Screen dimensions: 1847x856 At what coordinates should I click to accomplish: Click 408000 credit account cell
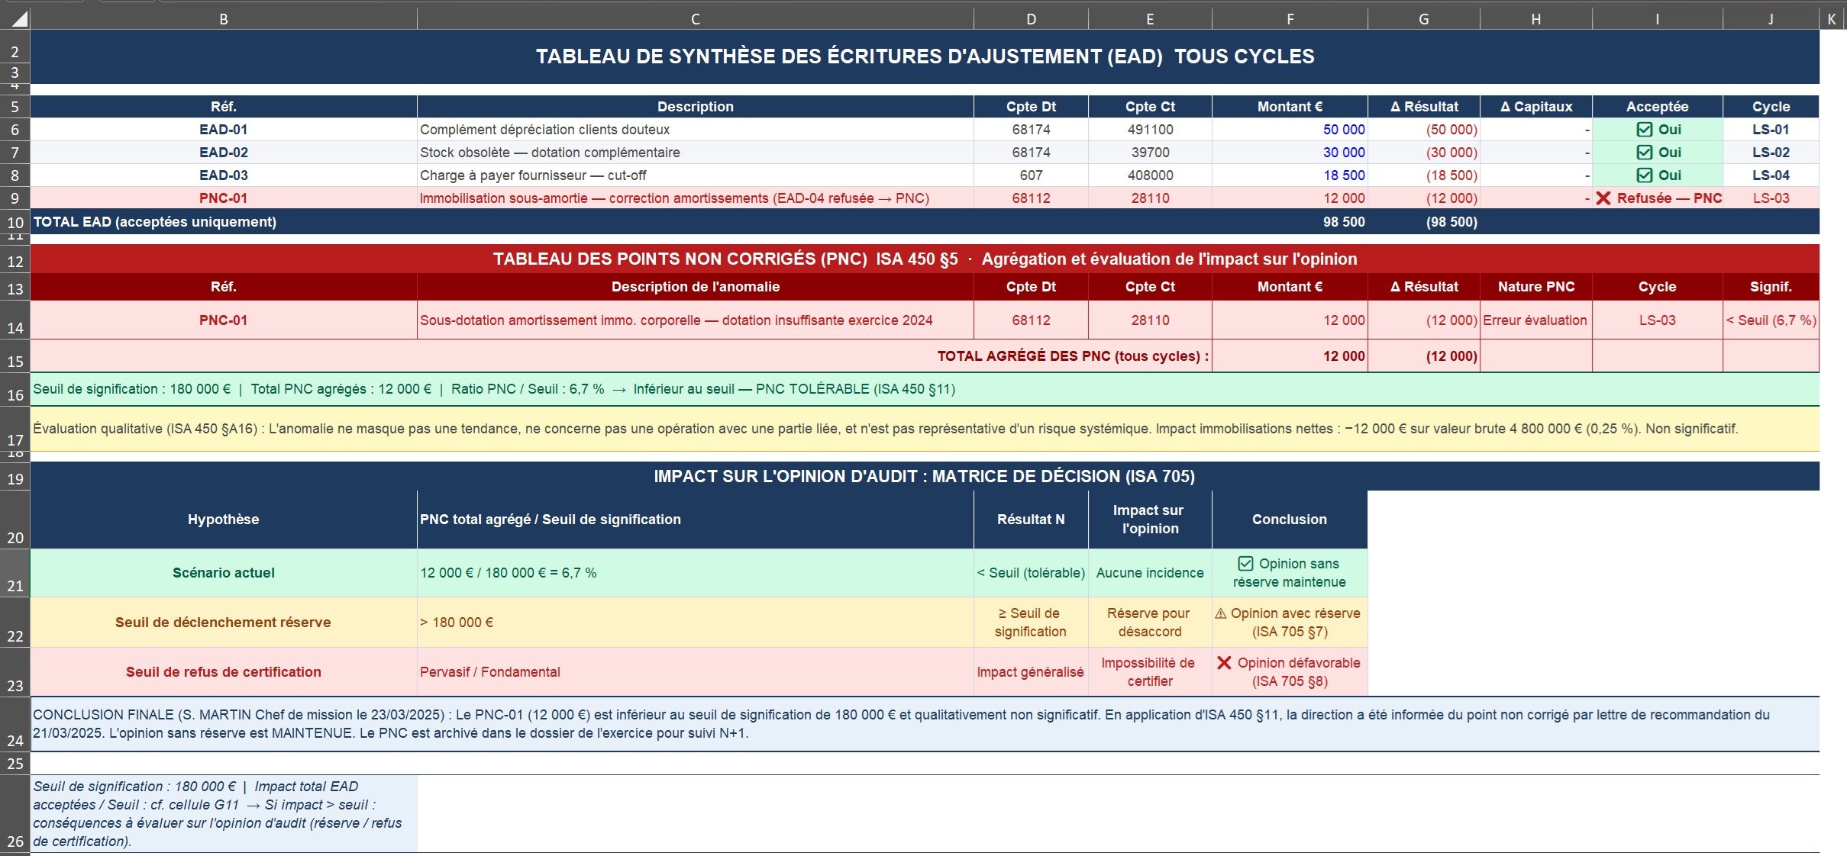tap(1150, 175)
